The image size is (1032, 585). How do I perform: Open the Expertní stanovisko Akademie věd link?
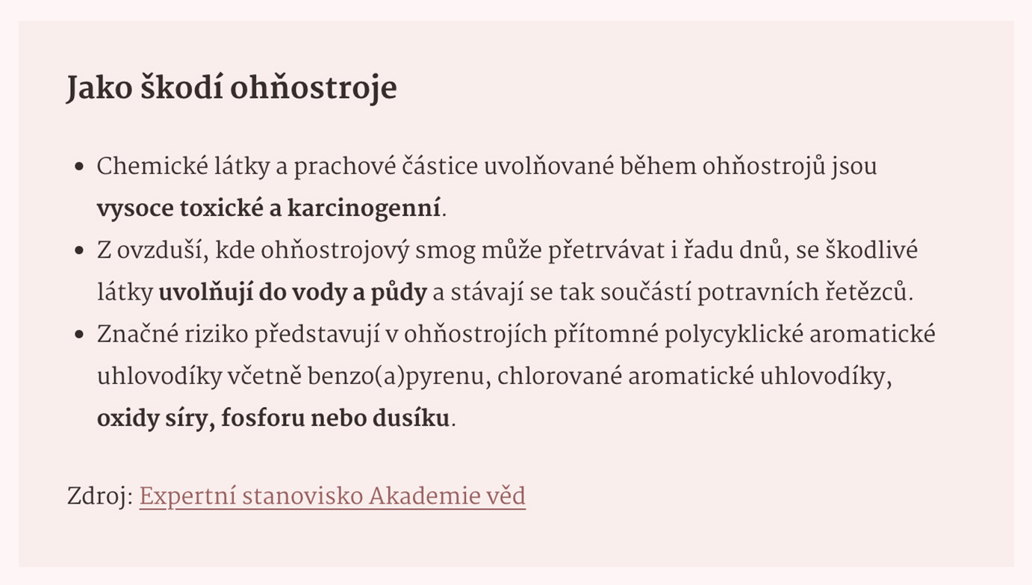click(x=332, y=496)
